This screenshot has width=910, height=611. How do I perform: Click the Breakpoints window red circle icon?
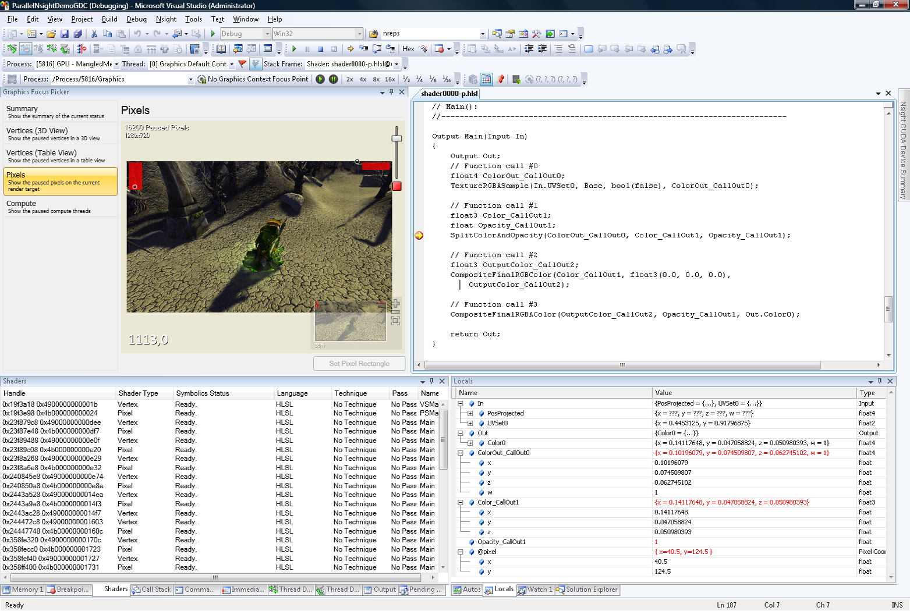[440, 49]
